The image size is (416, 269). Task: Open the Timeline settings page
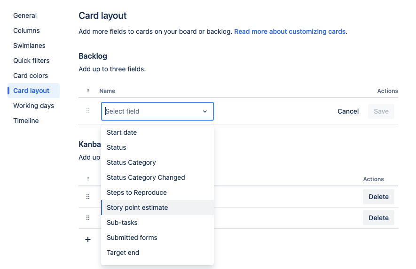click(26, 121)
